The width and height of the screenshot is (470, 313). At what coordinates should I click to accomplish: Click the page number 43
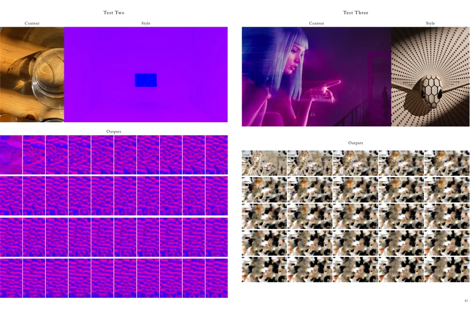pyautogui.click(x=466, y=300)
